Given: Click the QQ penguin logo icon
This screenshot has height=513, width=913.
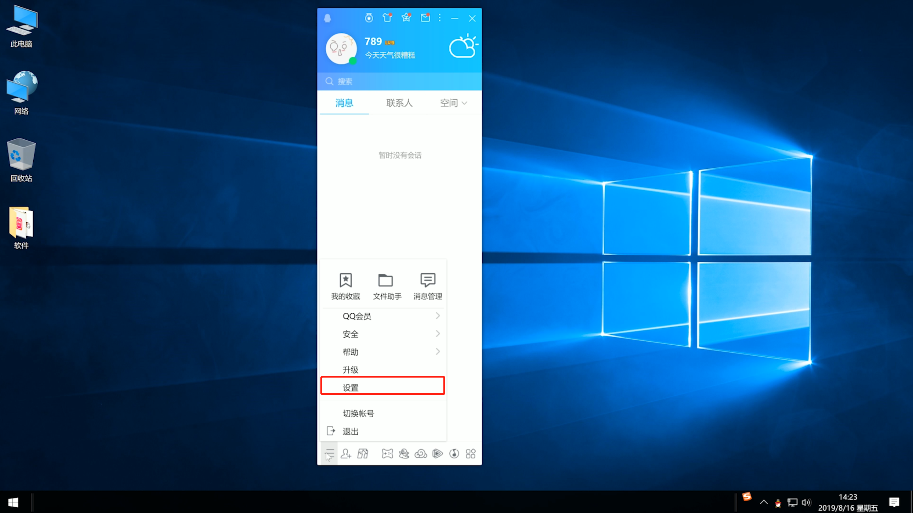Looking at the screenshot, I should click(x=327, y=18).
